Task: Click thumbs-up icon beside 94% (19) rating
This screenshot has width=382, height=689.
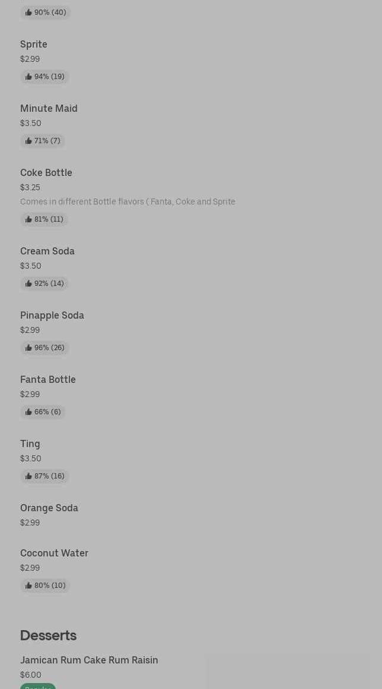Action: 28,77
